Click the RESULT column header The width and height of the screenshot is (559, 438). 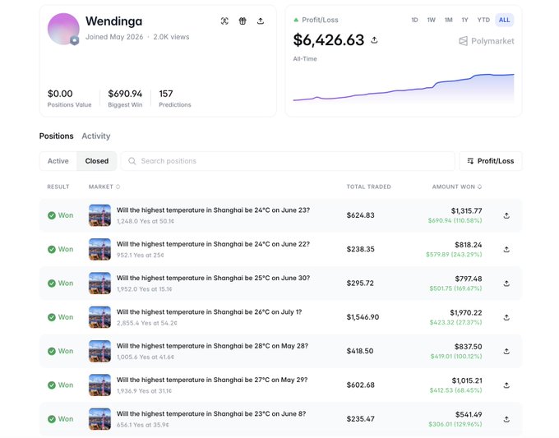[58, 187]
